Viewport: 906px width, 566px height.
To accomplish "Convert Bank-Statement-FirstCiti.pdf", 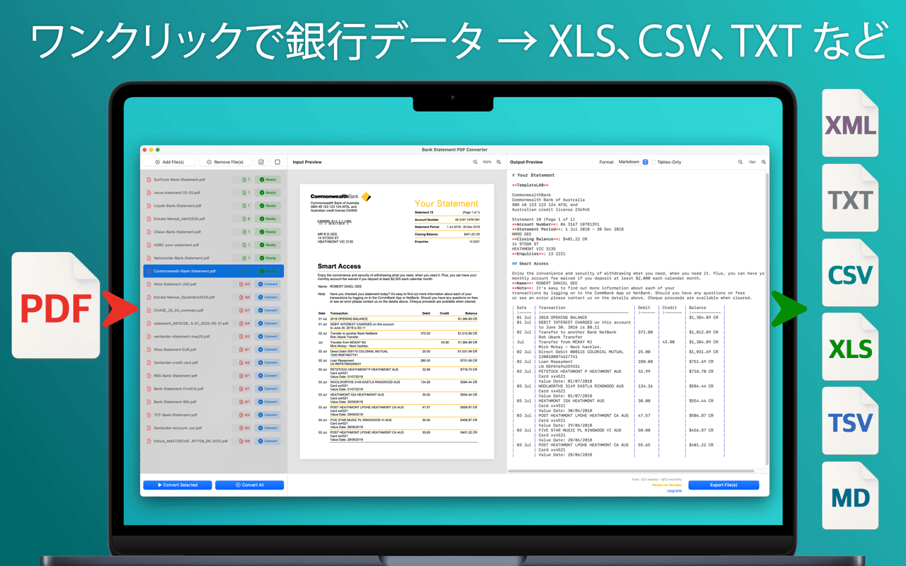I will point(268,388).
